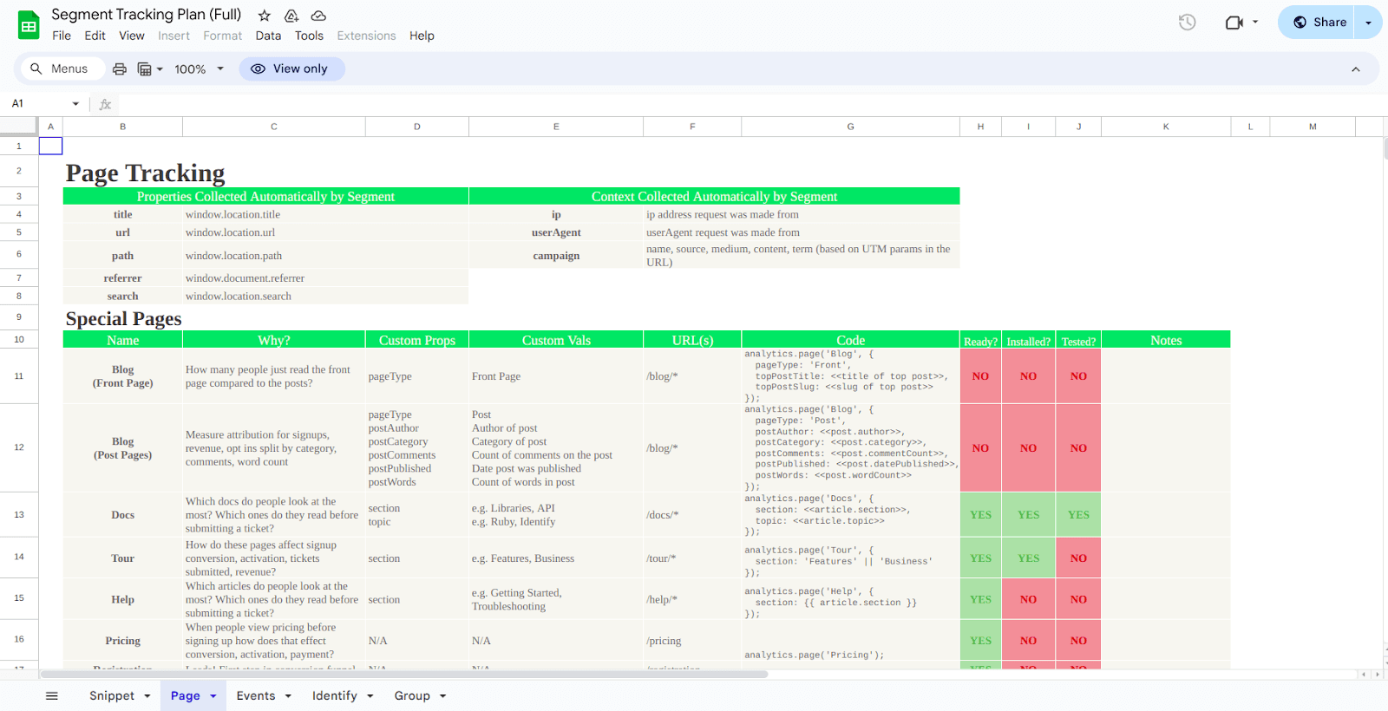
Task: Select the 'Special Pages' heading cell
Action: coord(123,318)
